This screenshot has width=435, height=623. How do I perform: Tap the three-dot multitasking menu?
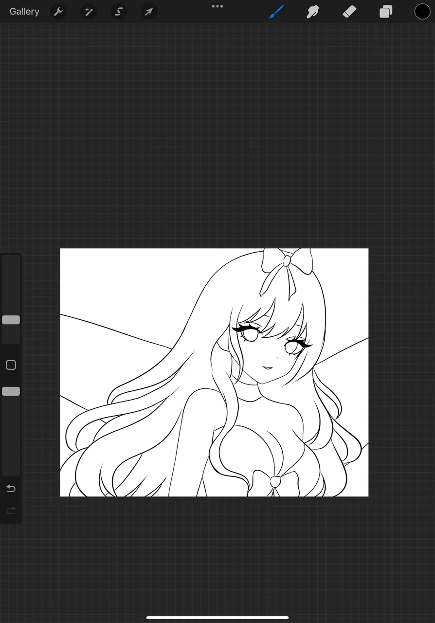pos(217,6)
